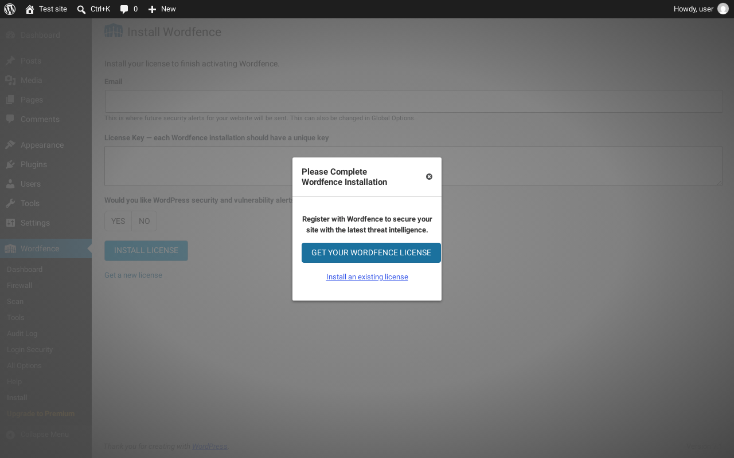This screenshot has width=734, height=458.
Task: Close the Wordfence installation dialog
Action: [429, 177]
